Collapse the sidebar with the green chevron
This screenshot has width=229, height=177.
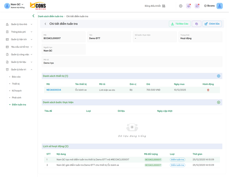tap(33, 16)
